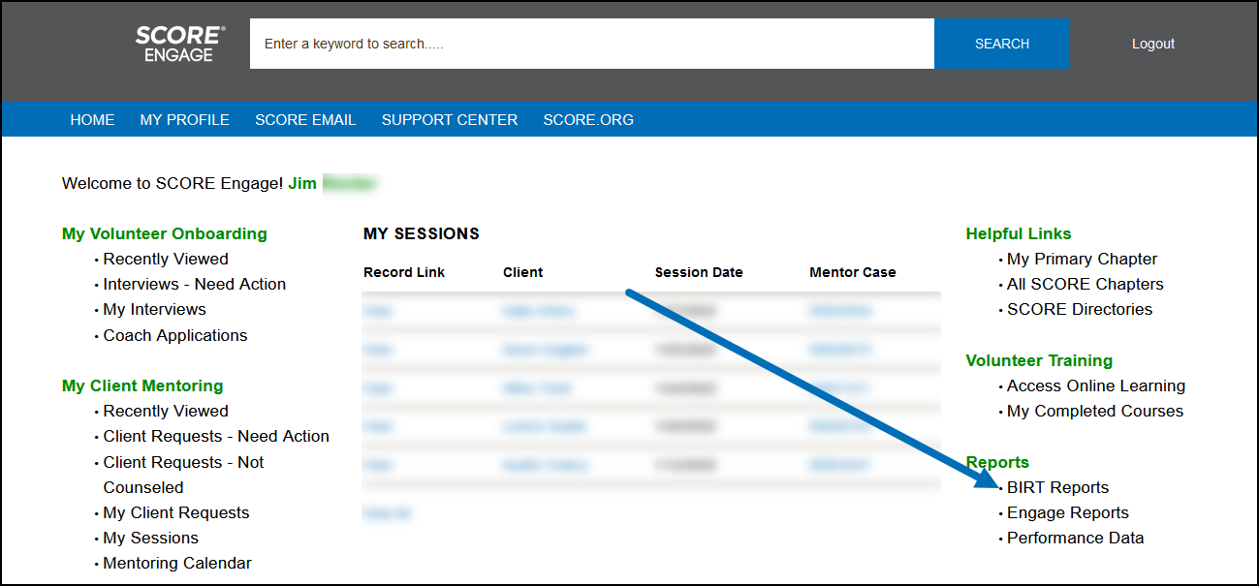Open the Coach Applications link
This screenshot has height=586, width=1259.
(175, 335)
